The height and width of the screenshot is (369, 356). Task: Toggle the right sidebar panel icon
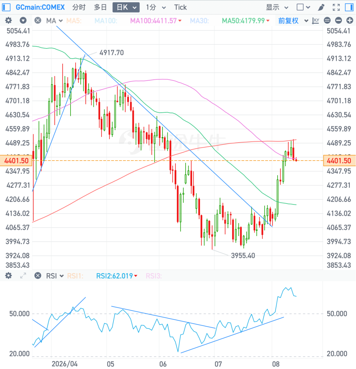[349, 7]
